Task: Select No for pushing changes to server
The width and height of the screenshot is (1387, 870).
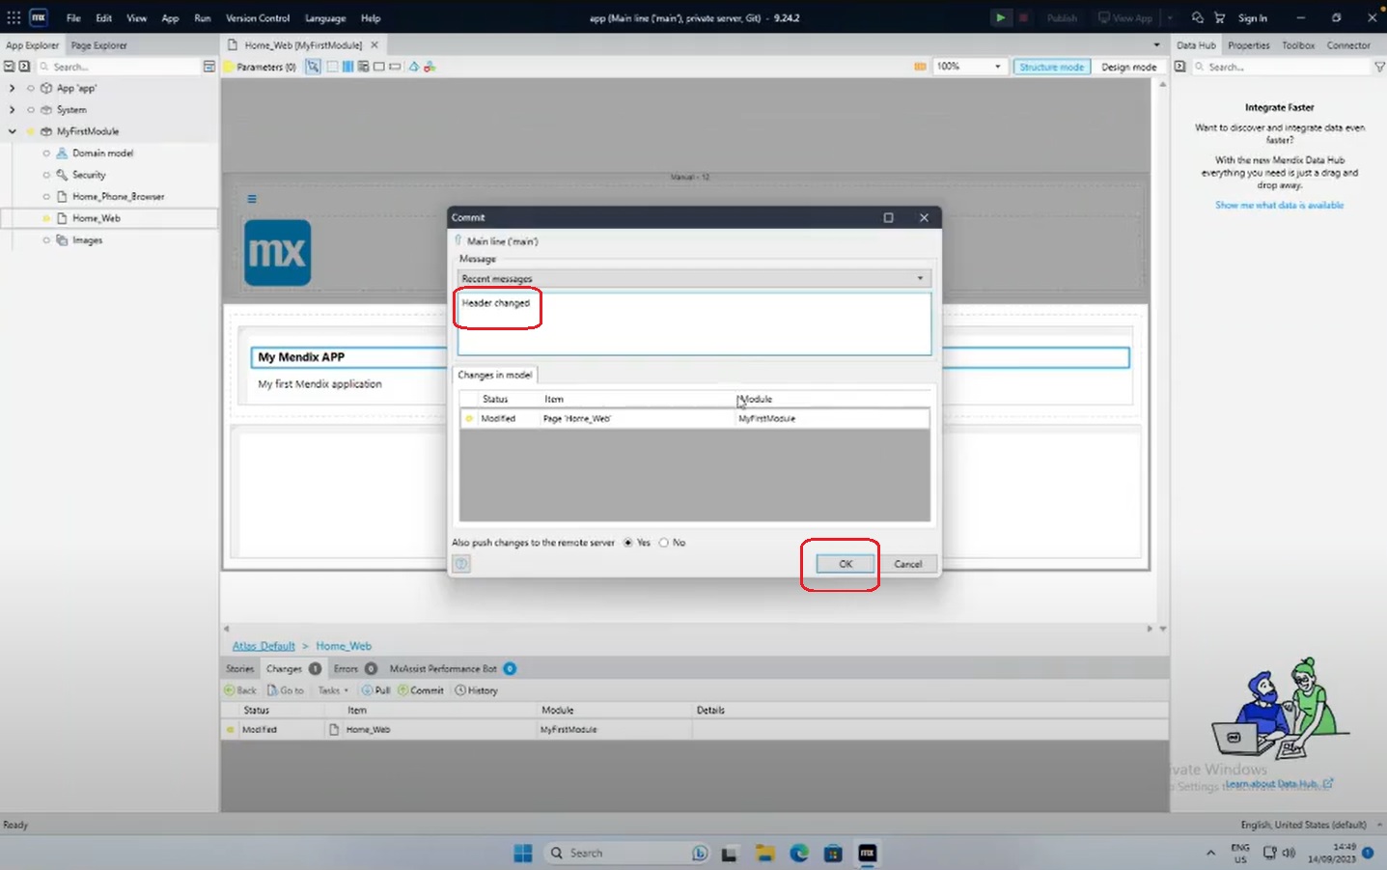Action: (663, 543)
